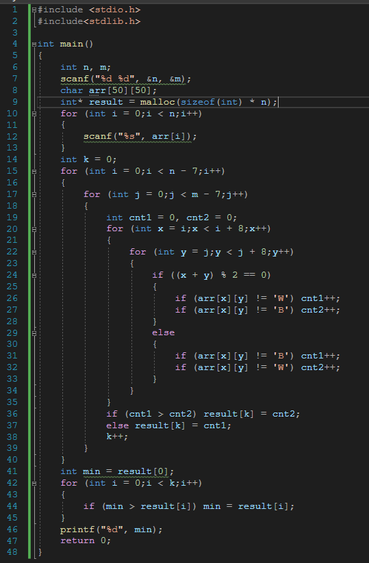Click the 'int k = 0;' statement
369x563 pixels.
(x=88, y=159)
